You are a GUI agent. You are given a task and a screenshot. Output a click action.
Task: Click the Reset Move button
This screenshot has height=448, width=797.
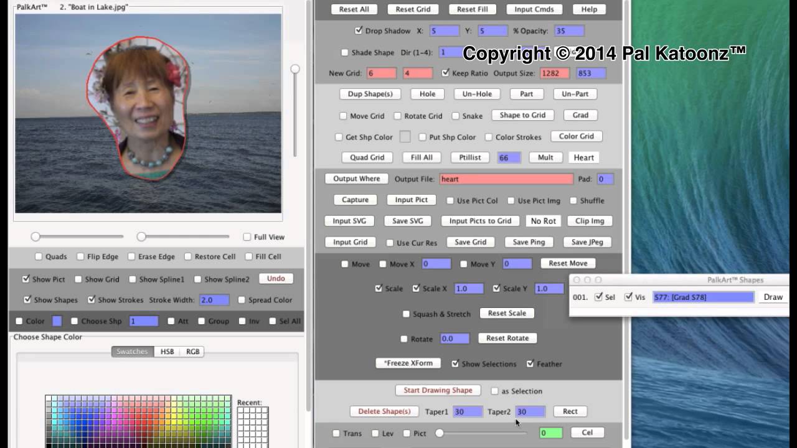tap(568, 263)
